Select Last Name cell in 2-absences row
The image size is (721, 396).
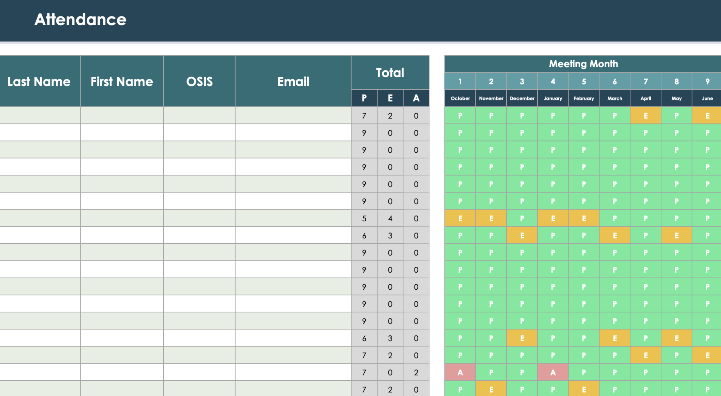(x=40, y=372)
